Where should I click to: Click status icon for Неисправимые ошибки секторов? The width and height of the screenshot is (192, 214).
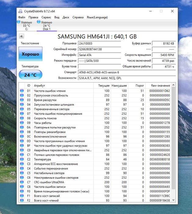[x=22, y=178]
